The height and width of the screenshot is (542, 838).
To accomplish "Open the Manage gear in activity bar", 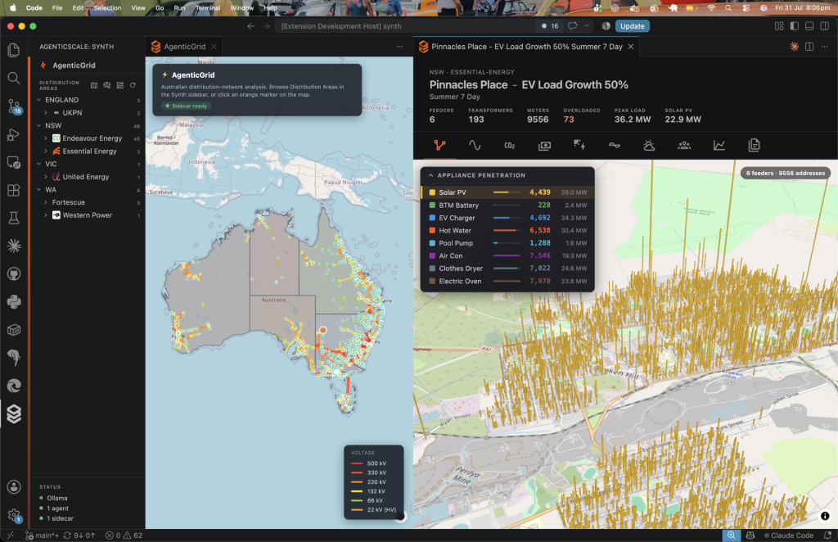I will click(x=14, y=515).
